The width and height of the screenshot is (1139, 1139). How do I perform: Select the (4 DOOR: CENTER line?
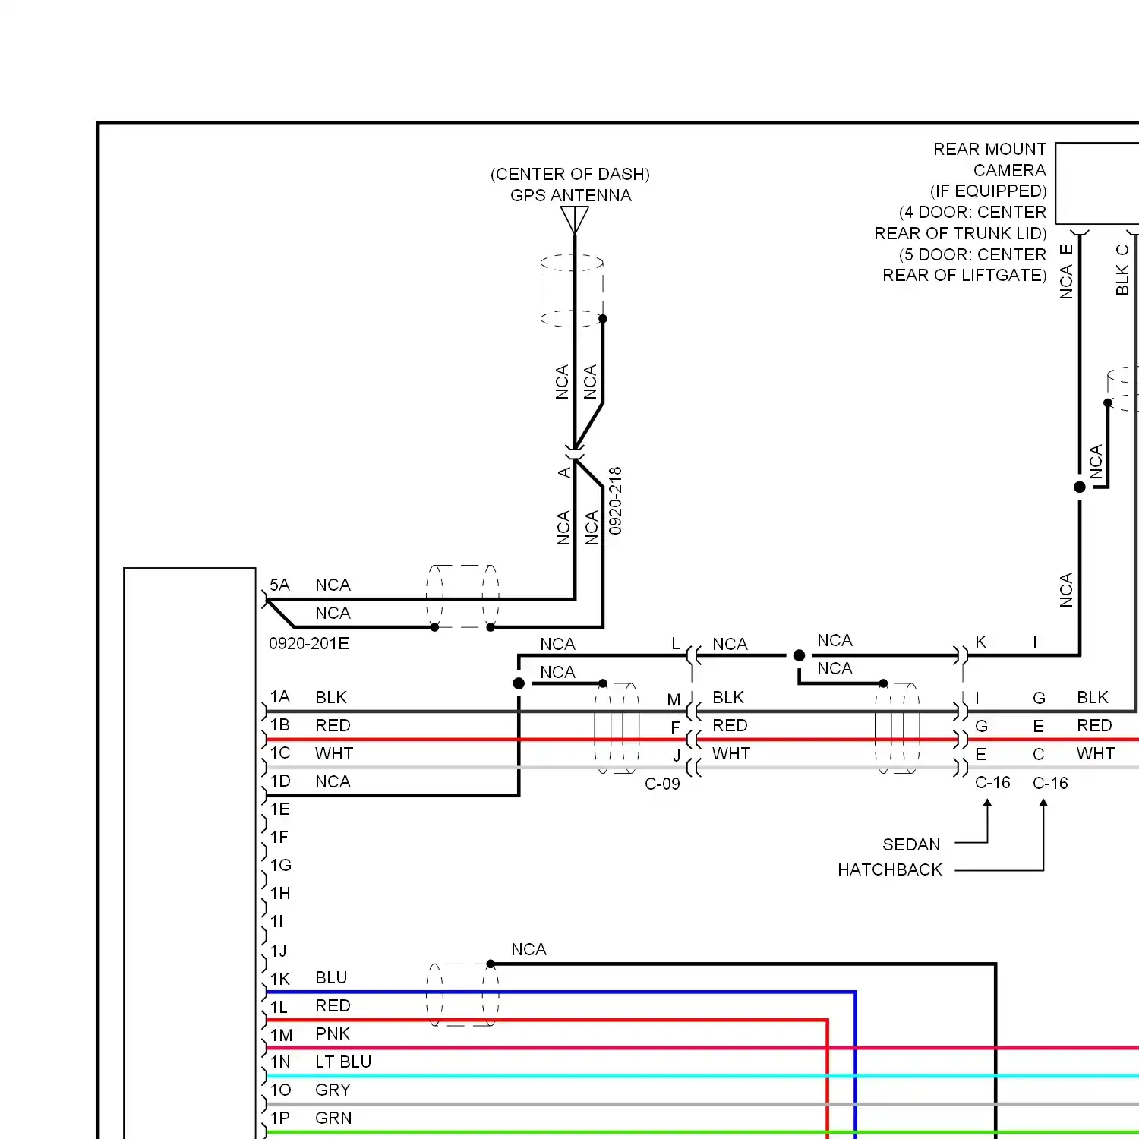[x=973, y=212]
